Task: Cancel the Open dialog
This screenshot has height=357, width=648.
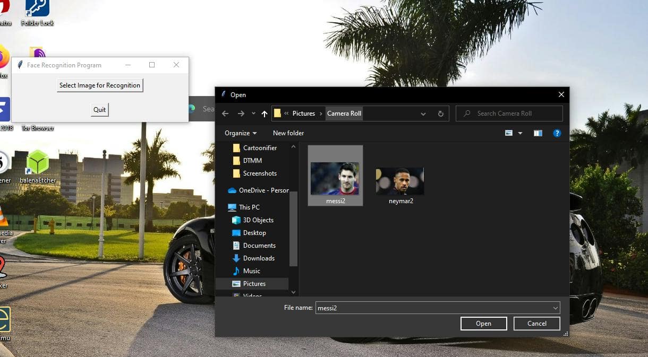Action: coord(537,324)
